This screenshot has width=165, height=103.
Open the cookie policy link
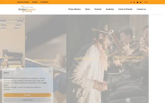25,84
